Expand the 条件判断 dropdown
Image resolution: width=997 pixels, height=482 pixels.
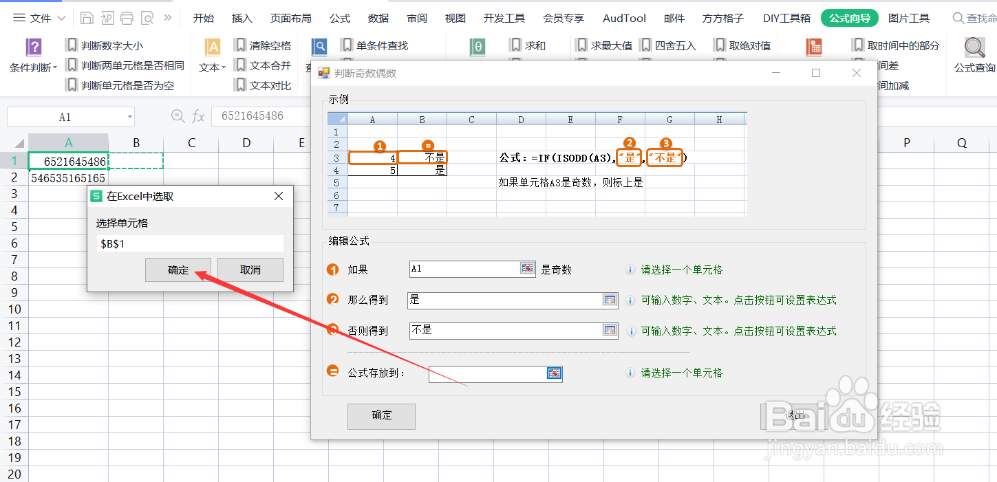(55, 69)
